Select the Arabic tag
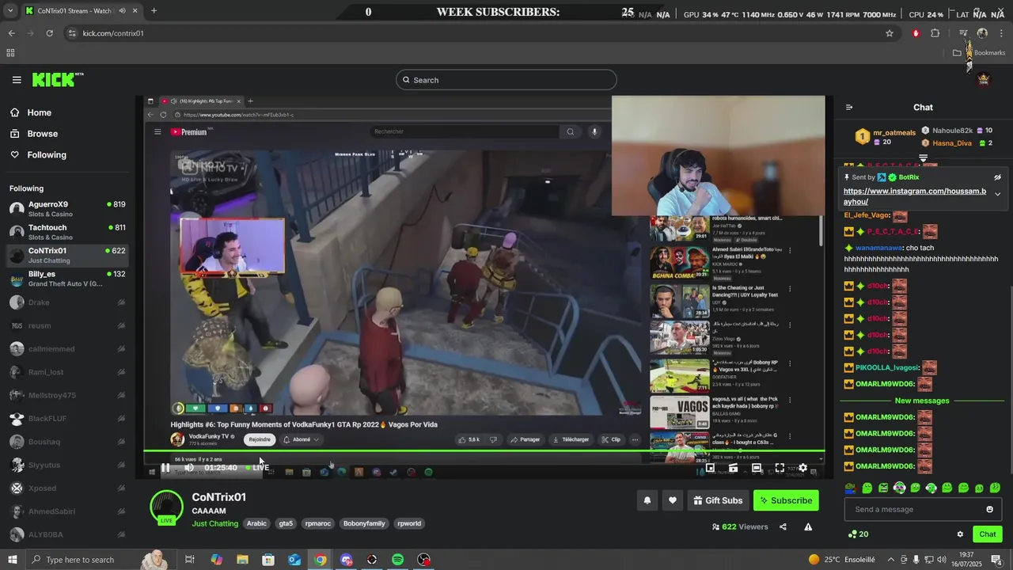This screenshot has width=1013, height=570. [x=256, y=523]
